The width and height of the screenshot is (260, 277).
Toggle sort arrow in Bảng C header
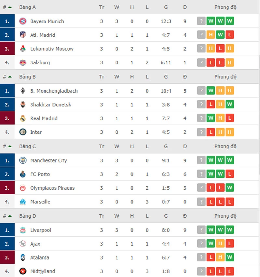[10, 146]
